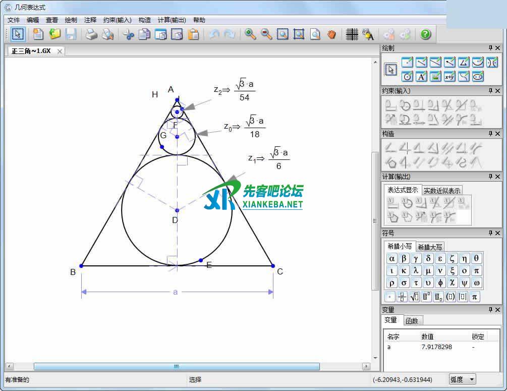Click the horizontal scrollbar thumb
This screenshot has height=391, width=507.
[177, 366]
